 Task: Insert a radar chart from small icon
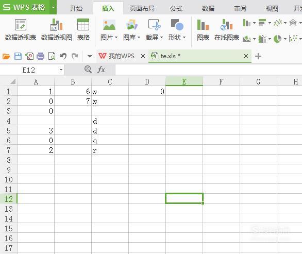click(x=293, y=23)
